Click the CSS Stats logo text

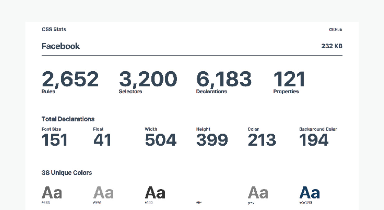pos(54,29)
